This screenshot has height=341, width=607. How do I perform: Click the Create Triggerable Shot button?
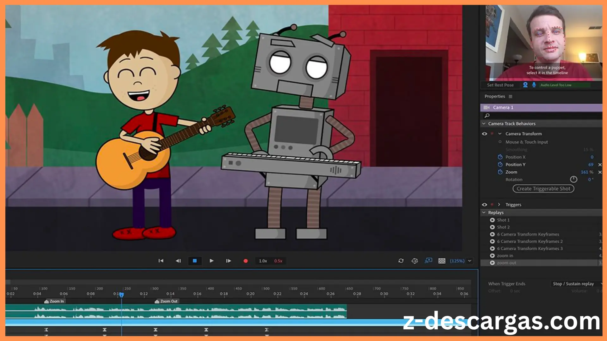(543, 188)
